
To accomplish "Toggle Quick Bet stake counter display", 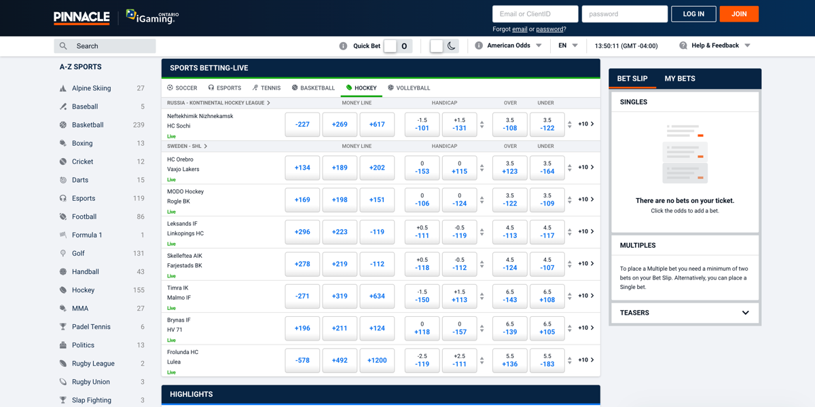I will tap(405, 45).
